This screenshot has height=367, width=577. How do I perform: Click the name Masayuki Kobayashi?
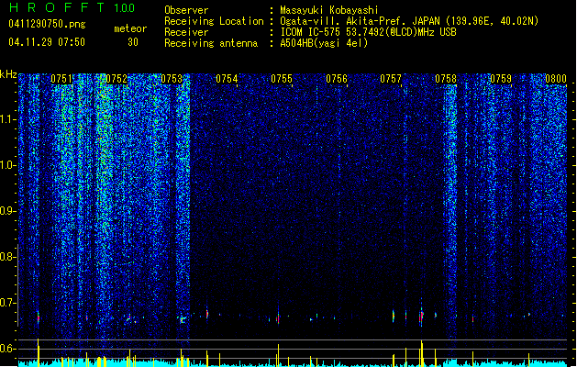[329, 10]
